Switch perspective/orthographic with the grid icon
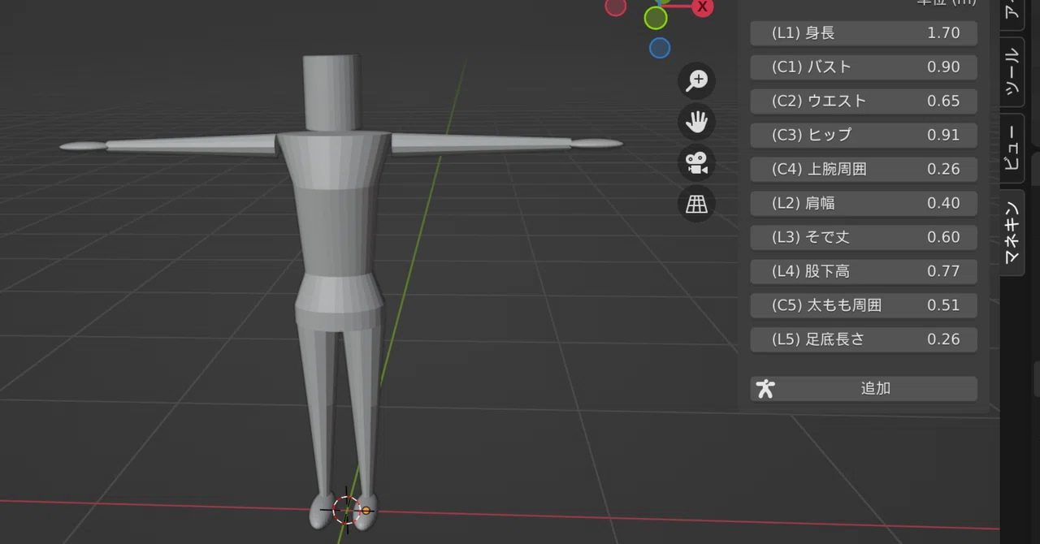This screenshot has width=1040, height=544. (x=696, y=204)
